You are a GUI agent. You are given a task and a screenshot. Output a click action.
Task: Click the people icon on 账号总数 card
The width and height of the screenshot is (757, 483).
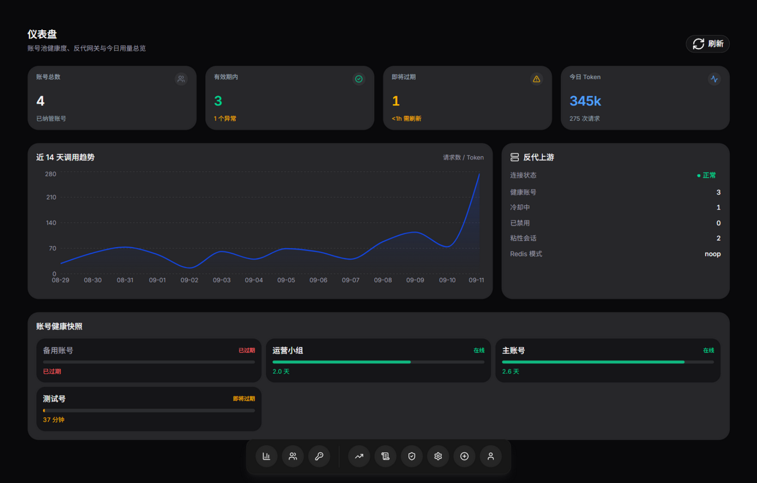(x=181, y=79)
